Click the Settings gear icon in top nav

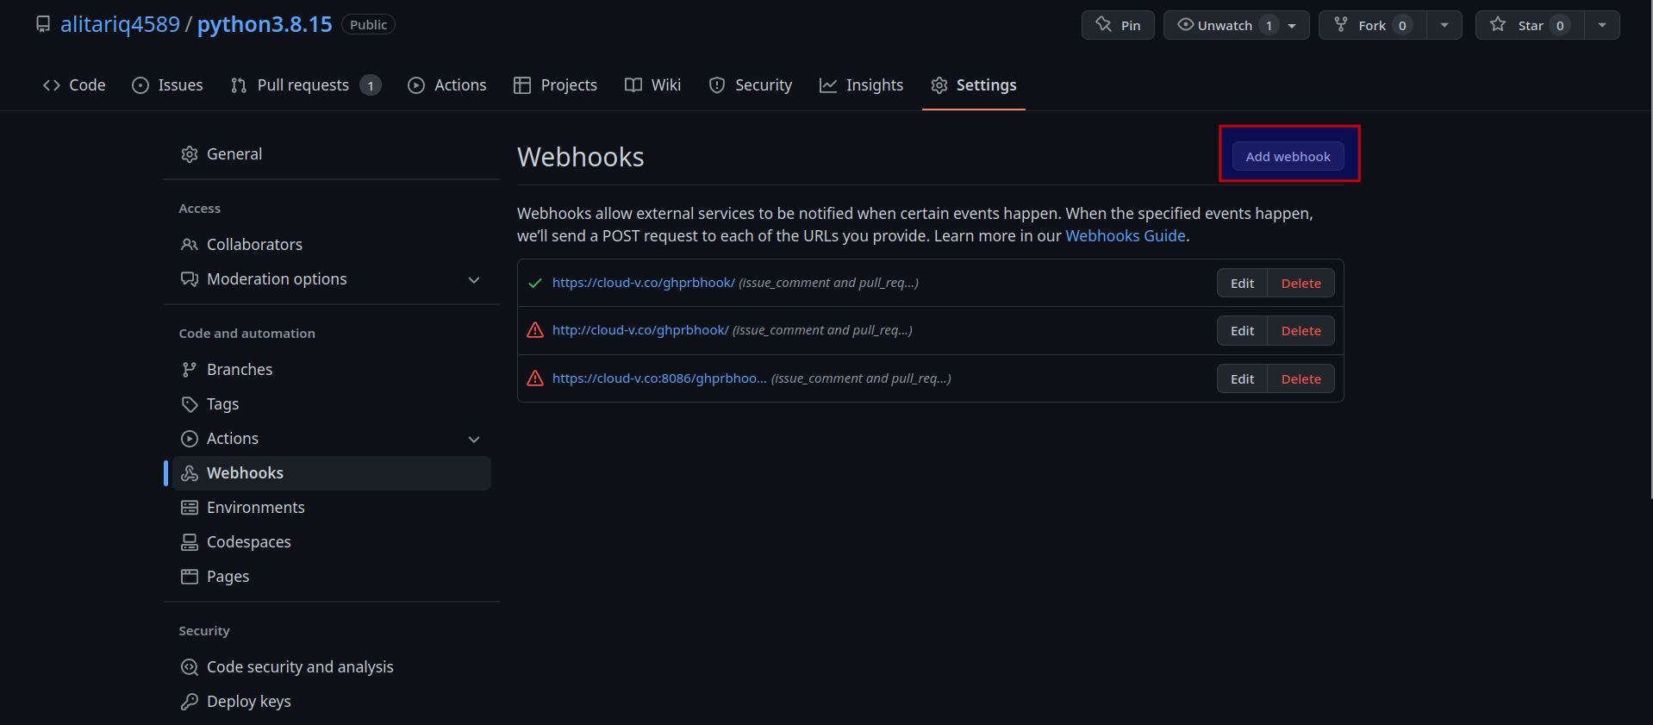(939, 85)
